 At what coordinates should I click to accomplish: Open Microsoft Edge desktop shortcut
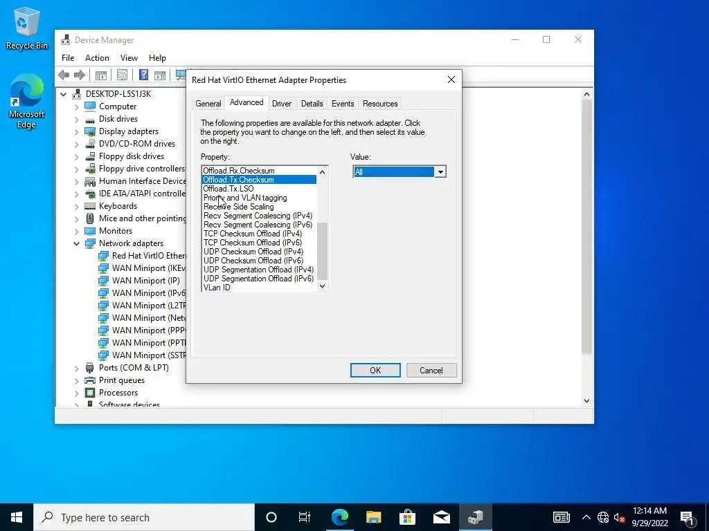pyautogui.click(x=26, y=102)
